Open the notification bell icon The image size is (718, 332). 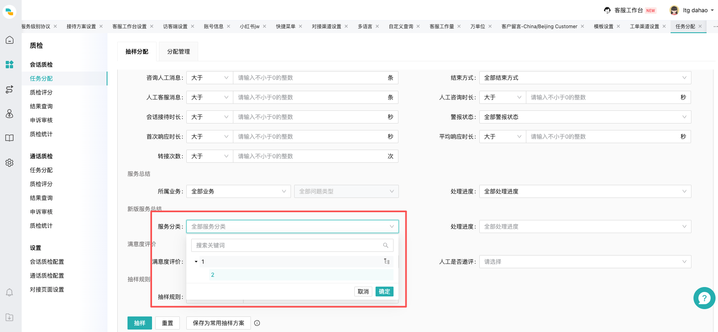tap(9, 293)
